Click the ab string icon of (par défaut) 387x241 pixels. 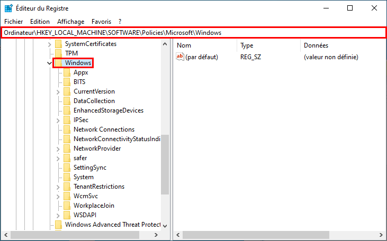(x=180, y=57)
